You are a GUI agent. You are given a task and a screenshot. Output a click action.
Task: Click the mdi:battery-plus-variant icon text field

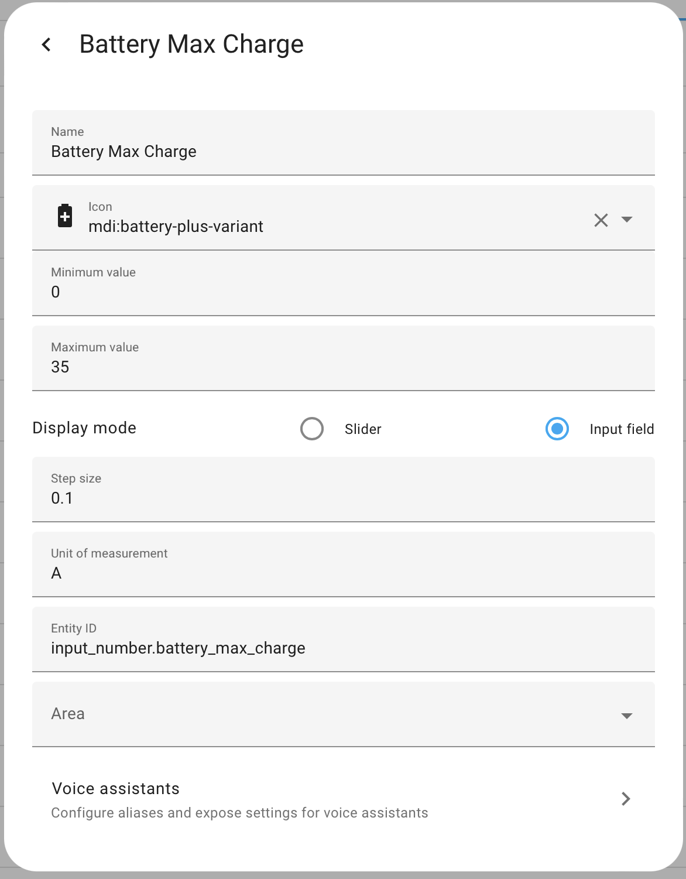328,226
